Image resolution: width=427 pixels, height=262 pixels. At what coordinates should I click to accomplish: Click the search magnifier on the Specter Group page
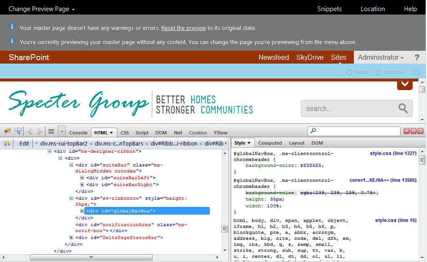(403, 108)
